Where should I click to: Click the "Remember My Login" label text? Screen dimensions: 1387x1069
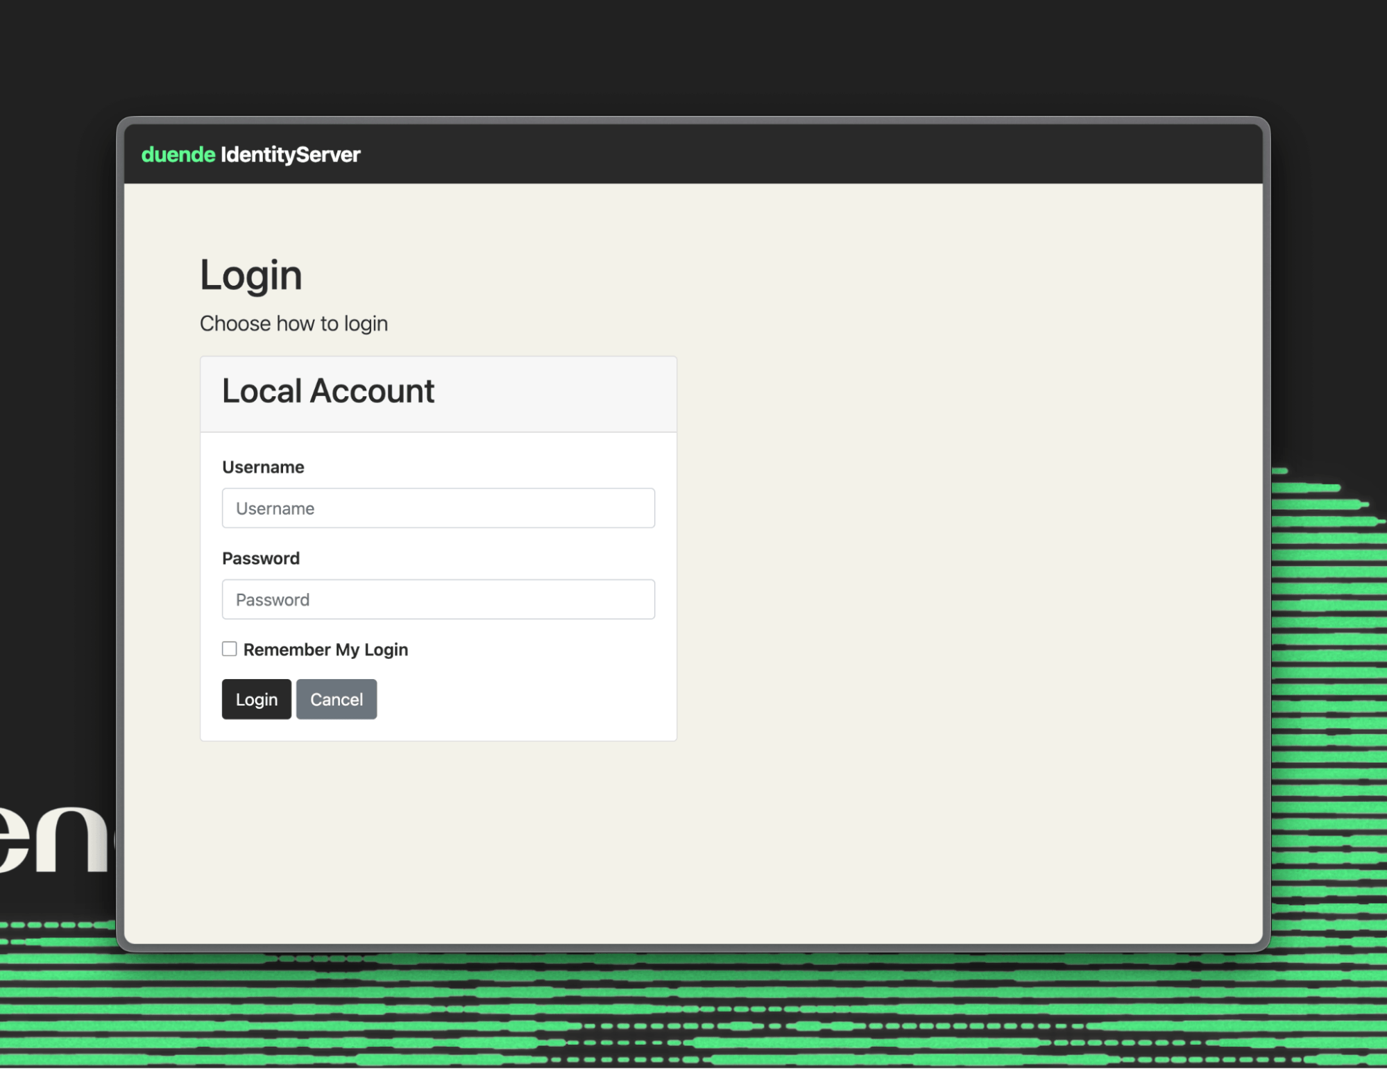click(325, 649)
